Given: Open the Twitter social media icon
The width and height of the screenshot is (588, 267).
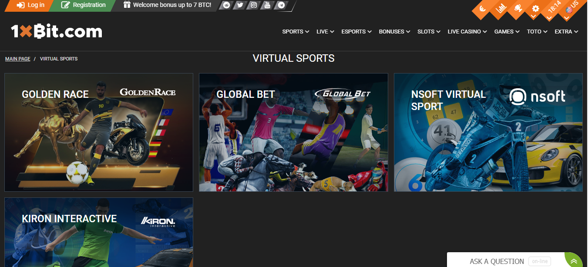Looking at the screenshot, I should (x=240, y=5).
